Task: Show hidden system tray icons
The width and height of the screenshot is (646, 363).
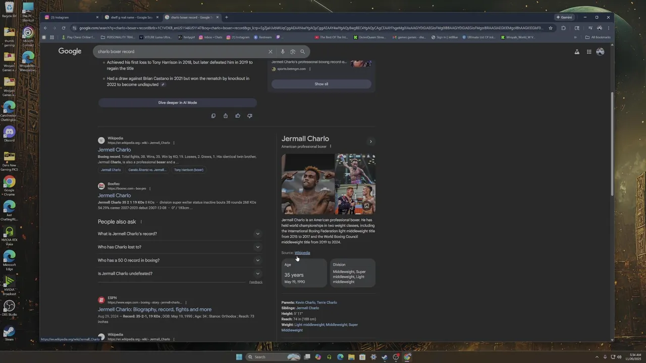Action: point(597,357)
